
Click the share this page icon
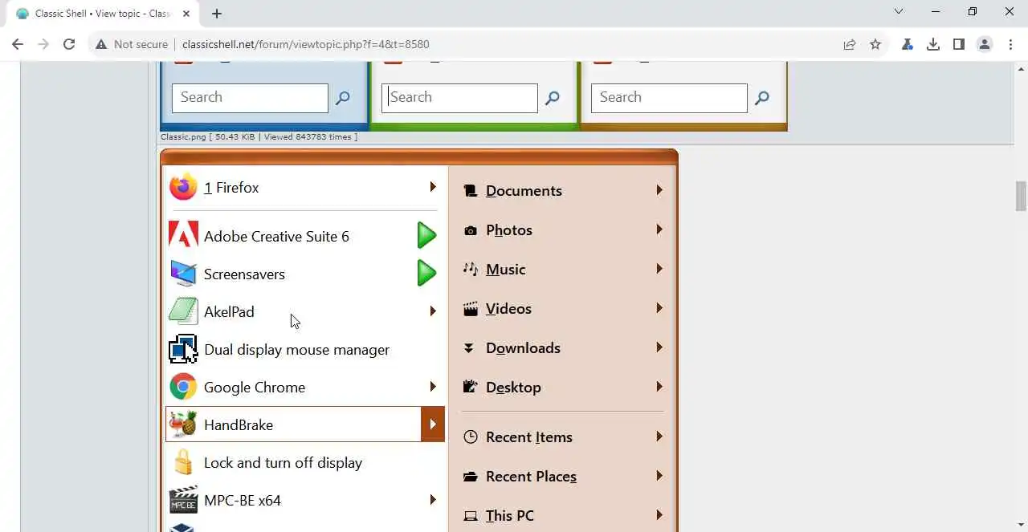pos(849,44)
